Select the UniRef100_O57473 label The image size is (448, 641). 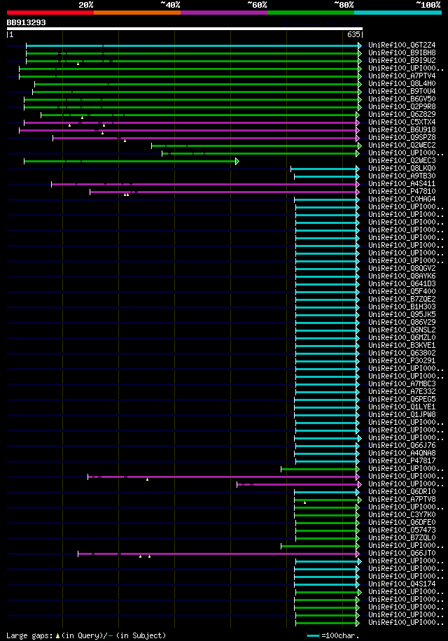pyautogui.click(x=402, y=530)
